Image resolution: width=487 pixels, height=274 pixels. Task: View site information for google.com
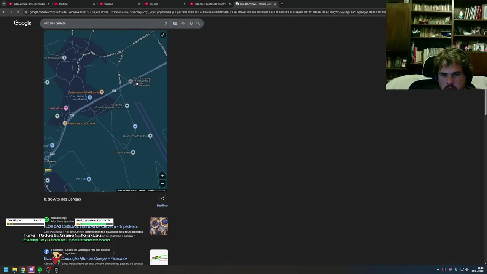26,12
